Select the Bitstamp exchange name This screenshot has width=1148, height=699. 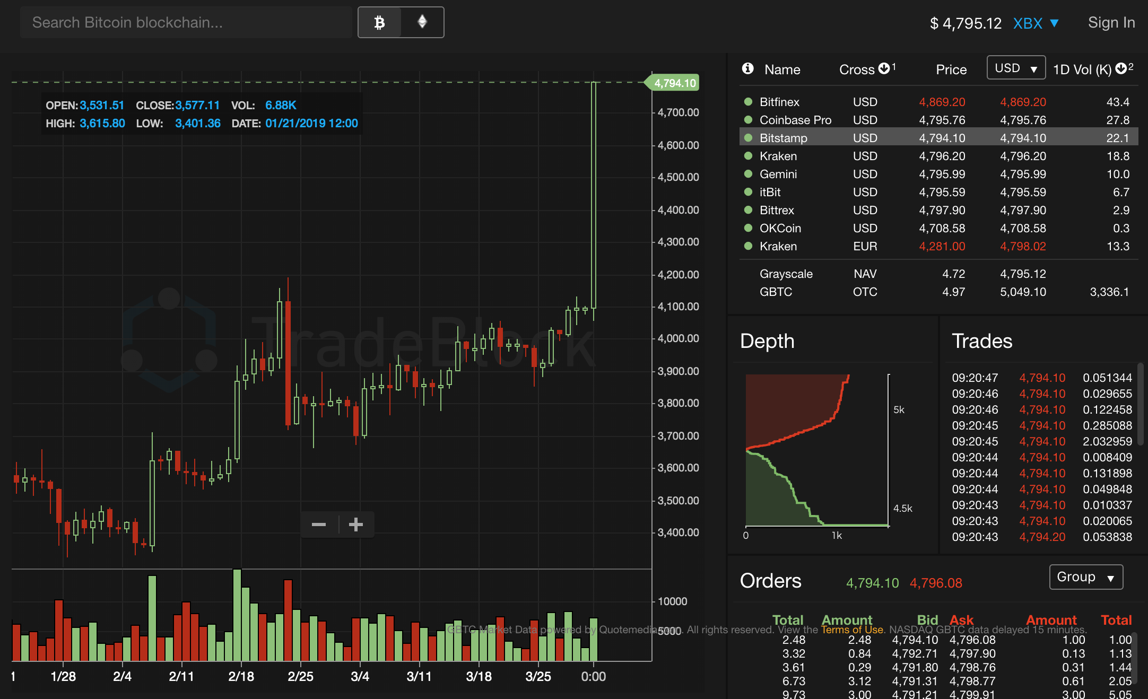click(784, 138)
